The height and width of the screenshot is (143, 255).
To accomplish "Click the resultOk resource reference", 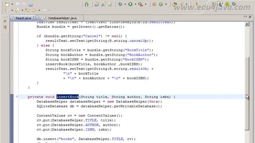I will (x=138, y=69).
